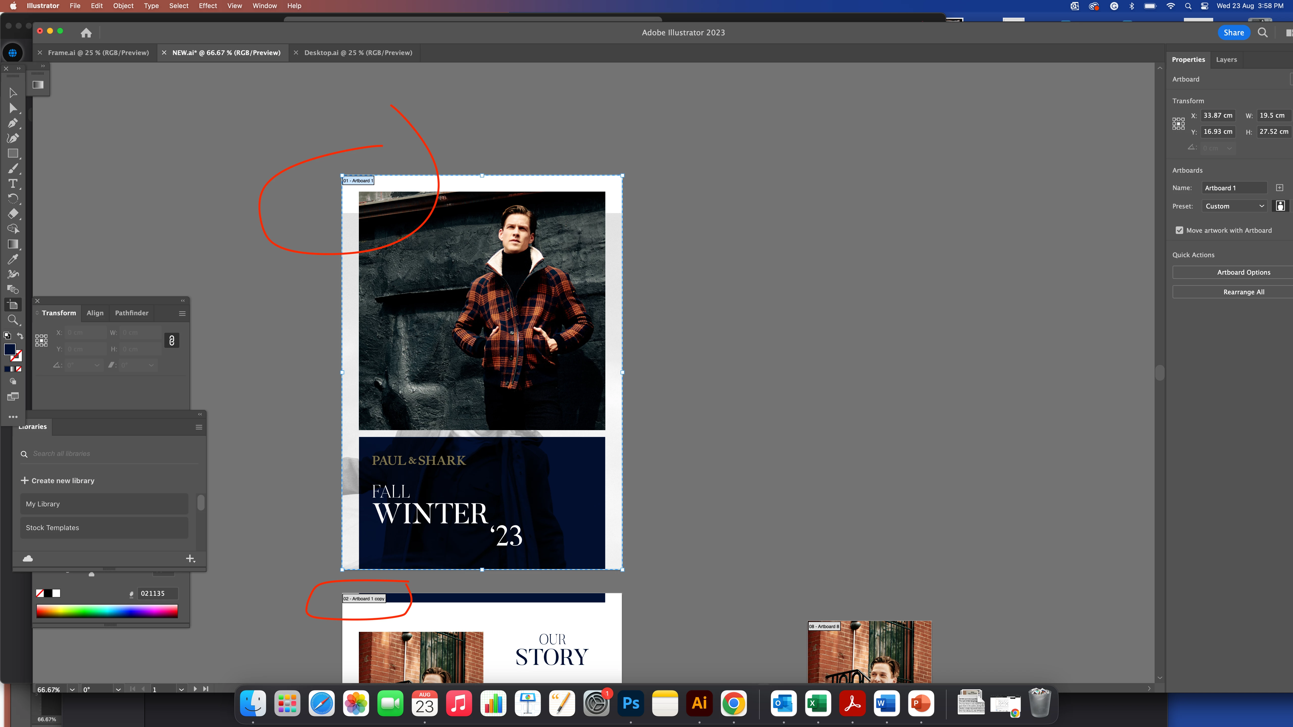Select the Eyedropper tool
Image resolution: width=1293 pixels, height=727 pixels.
point(13,259)
